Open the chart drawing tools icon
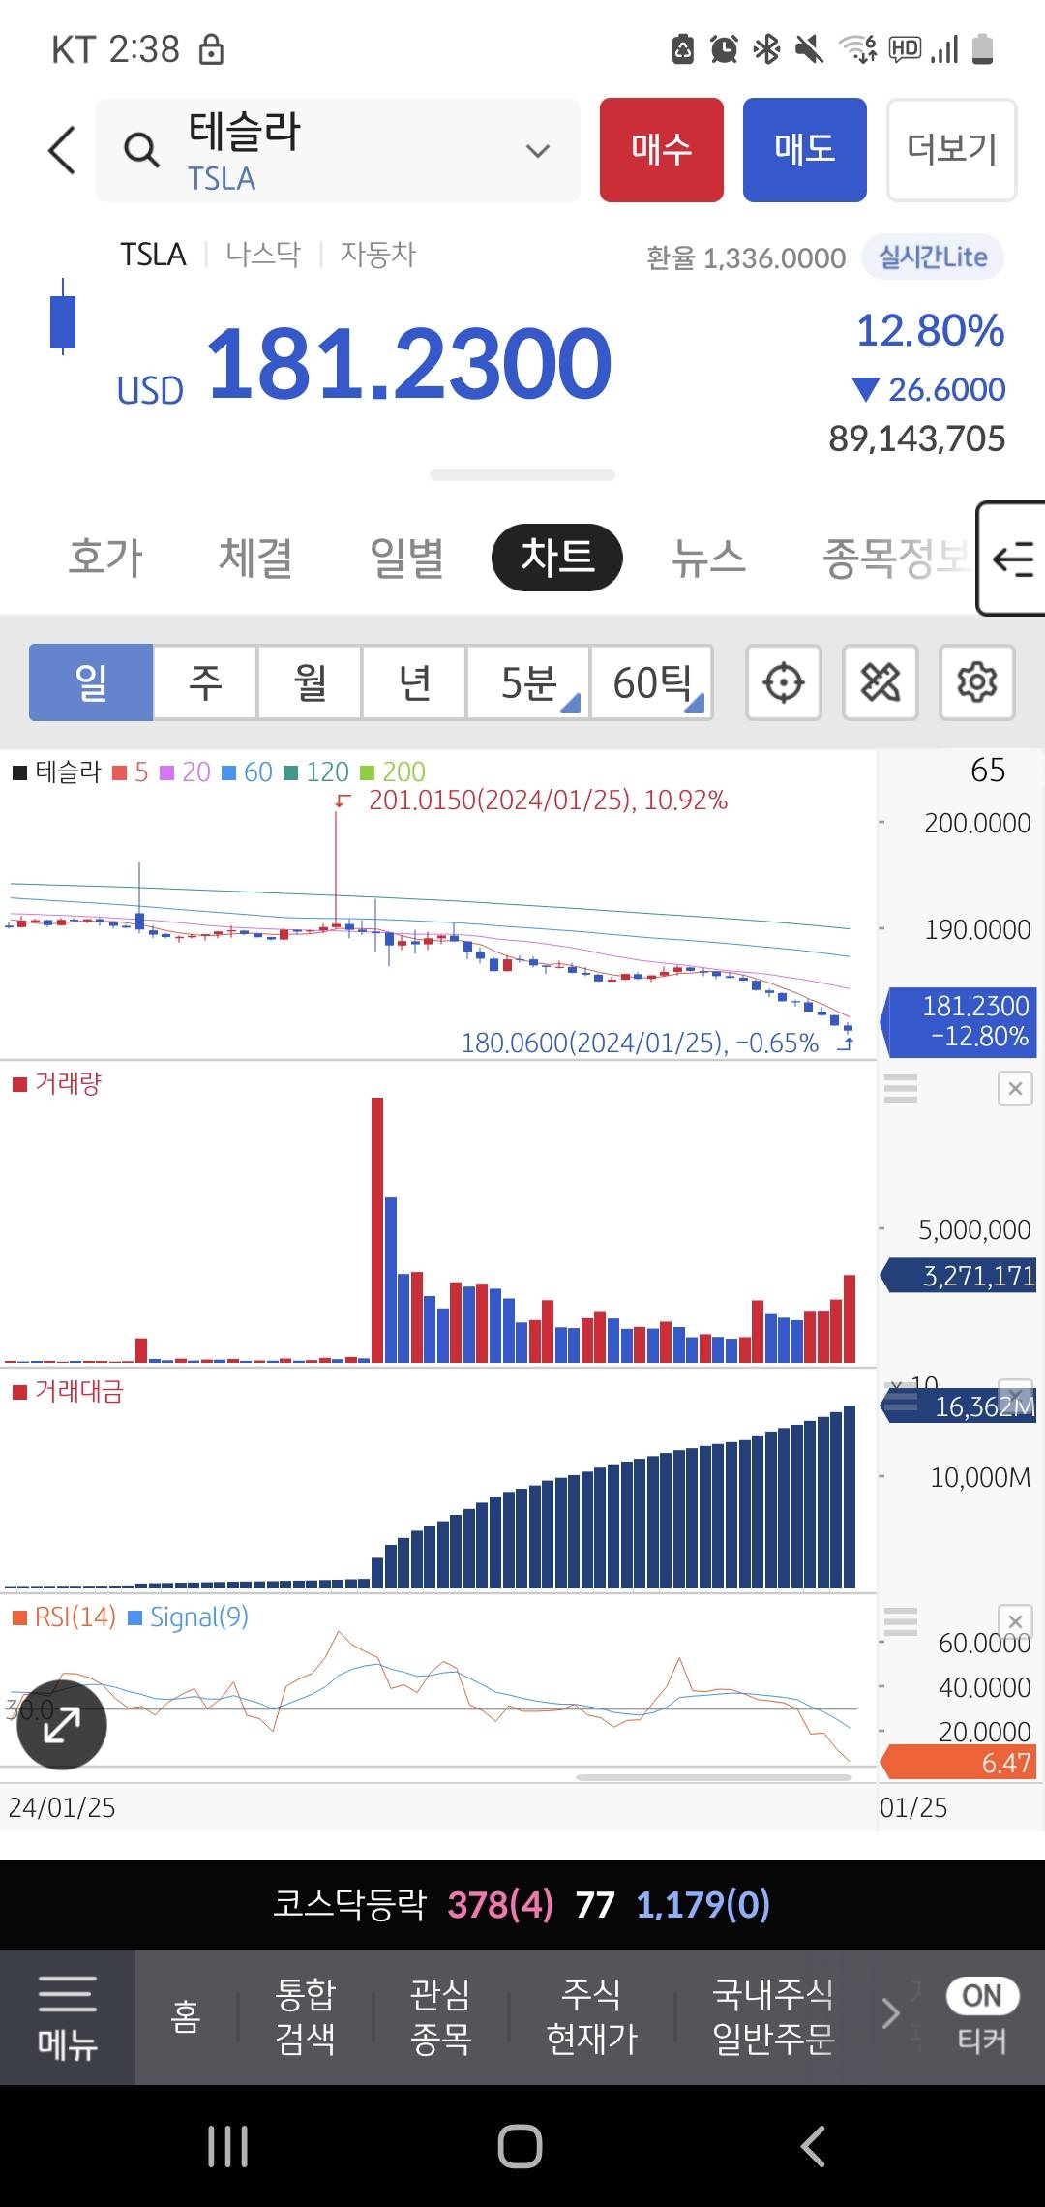 click(x=880, y=682)
